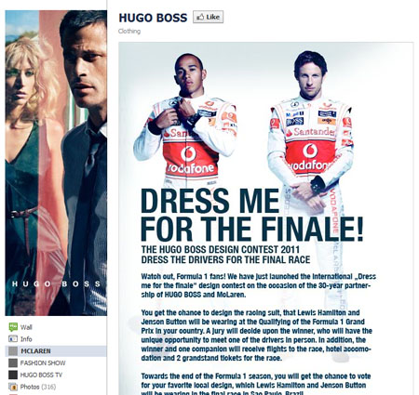The height and width of the screenshot is (395, 419).
Task: Click the Photos icon in sidebar
Action: (x=13, y=387)
